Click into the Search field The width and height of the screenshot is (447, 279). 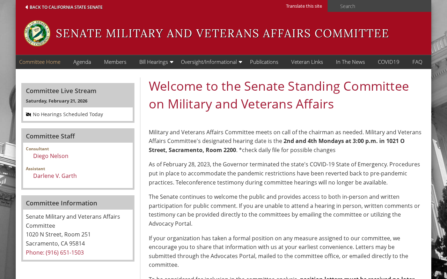pyautogui.click(x=381, y=6)
